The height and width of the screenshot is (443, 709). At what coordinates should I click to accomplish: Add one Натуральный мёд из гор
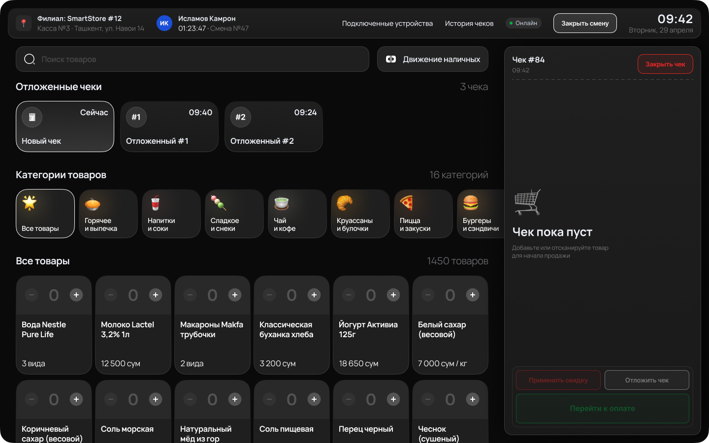pos(235,399)
